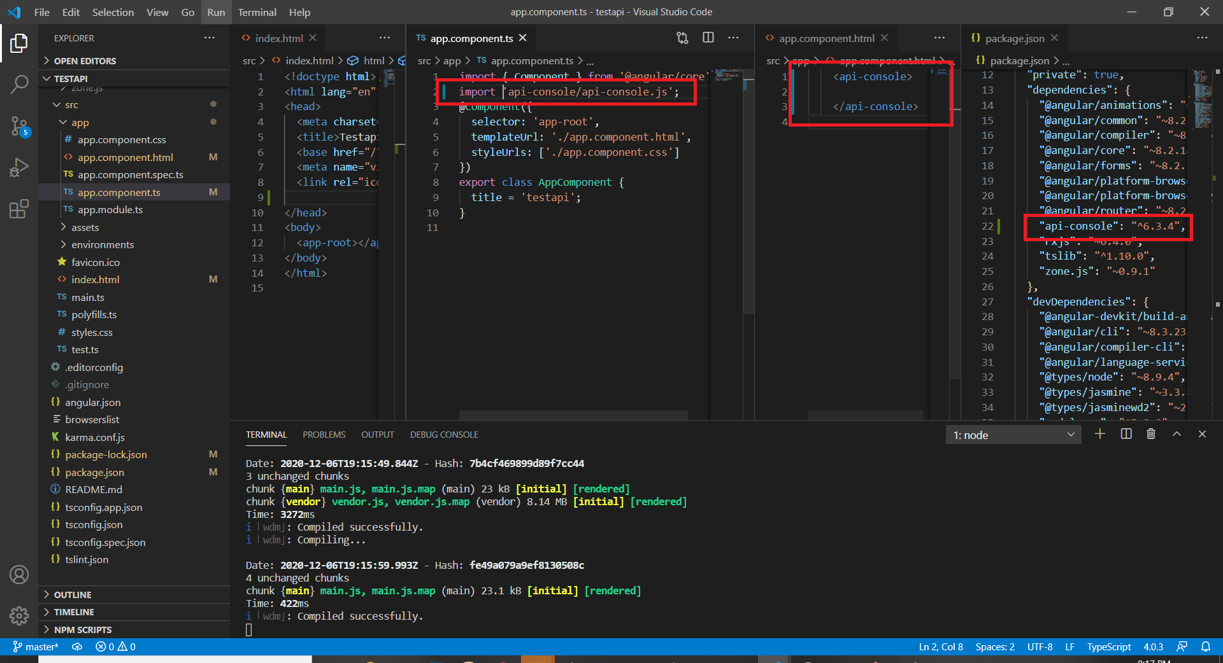Open the '1: node' terminal dropdown
The height and width of the screenshot is (663, 1223).
(1012, 435)
